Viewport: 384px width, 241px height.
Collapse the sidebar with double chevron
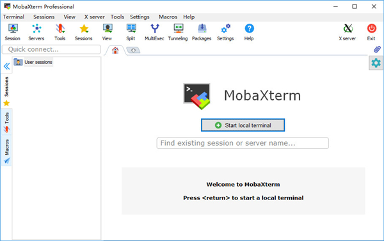pos(6,66)
